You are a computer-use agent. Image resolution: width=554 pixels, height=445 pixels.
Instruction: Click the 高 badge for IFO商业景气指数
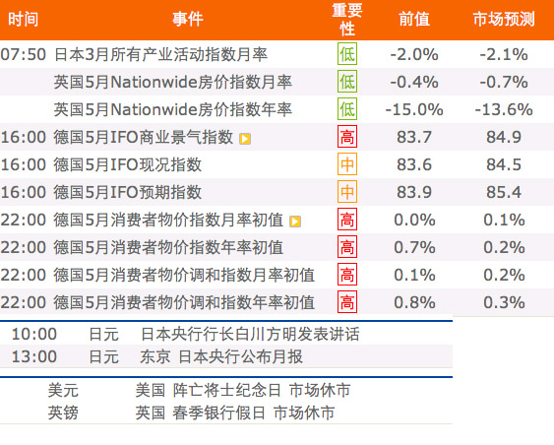(347, 137)
